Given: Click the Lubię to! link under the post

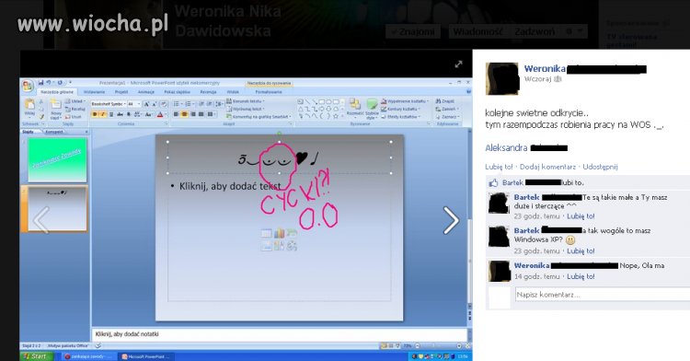Looking at the screenshot, I should [x=499, y=167].
